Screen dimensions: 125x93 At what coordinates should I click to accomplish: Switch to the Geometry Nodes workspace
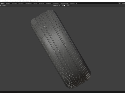click(x=65, y=4)
